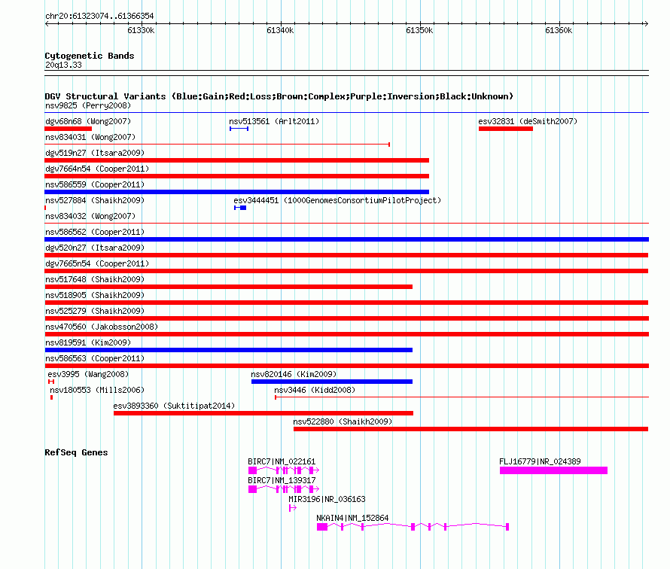Open the BIRC7|NM_022161 gene model
The height and width of the screenshot is (569, 670).
click(284, 470)
